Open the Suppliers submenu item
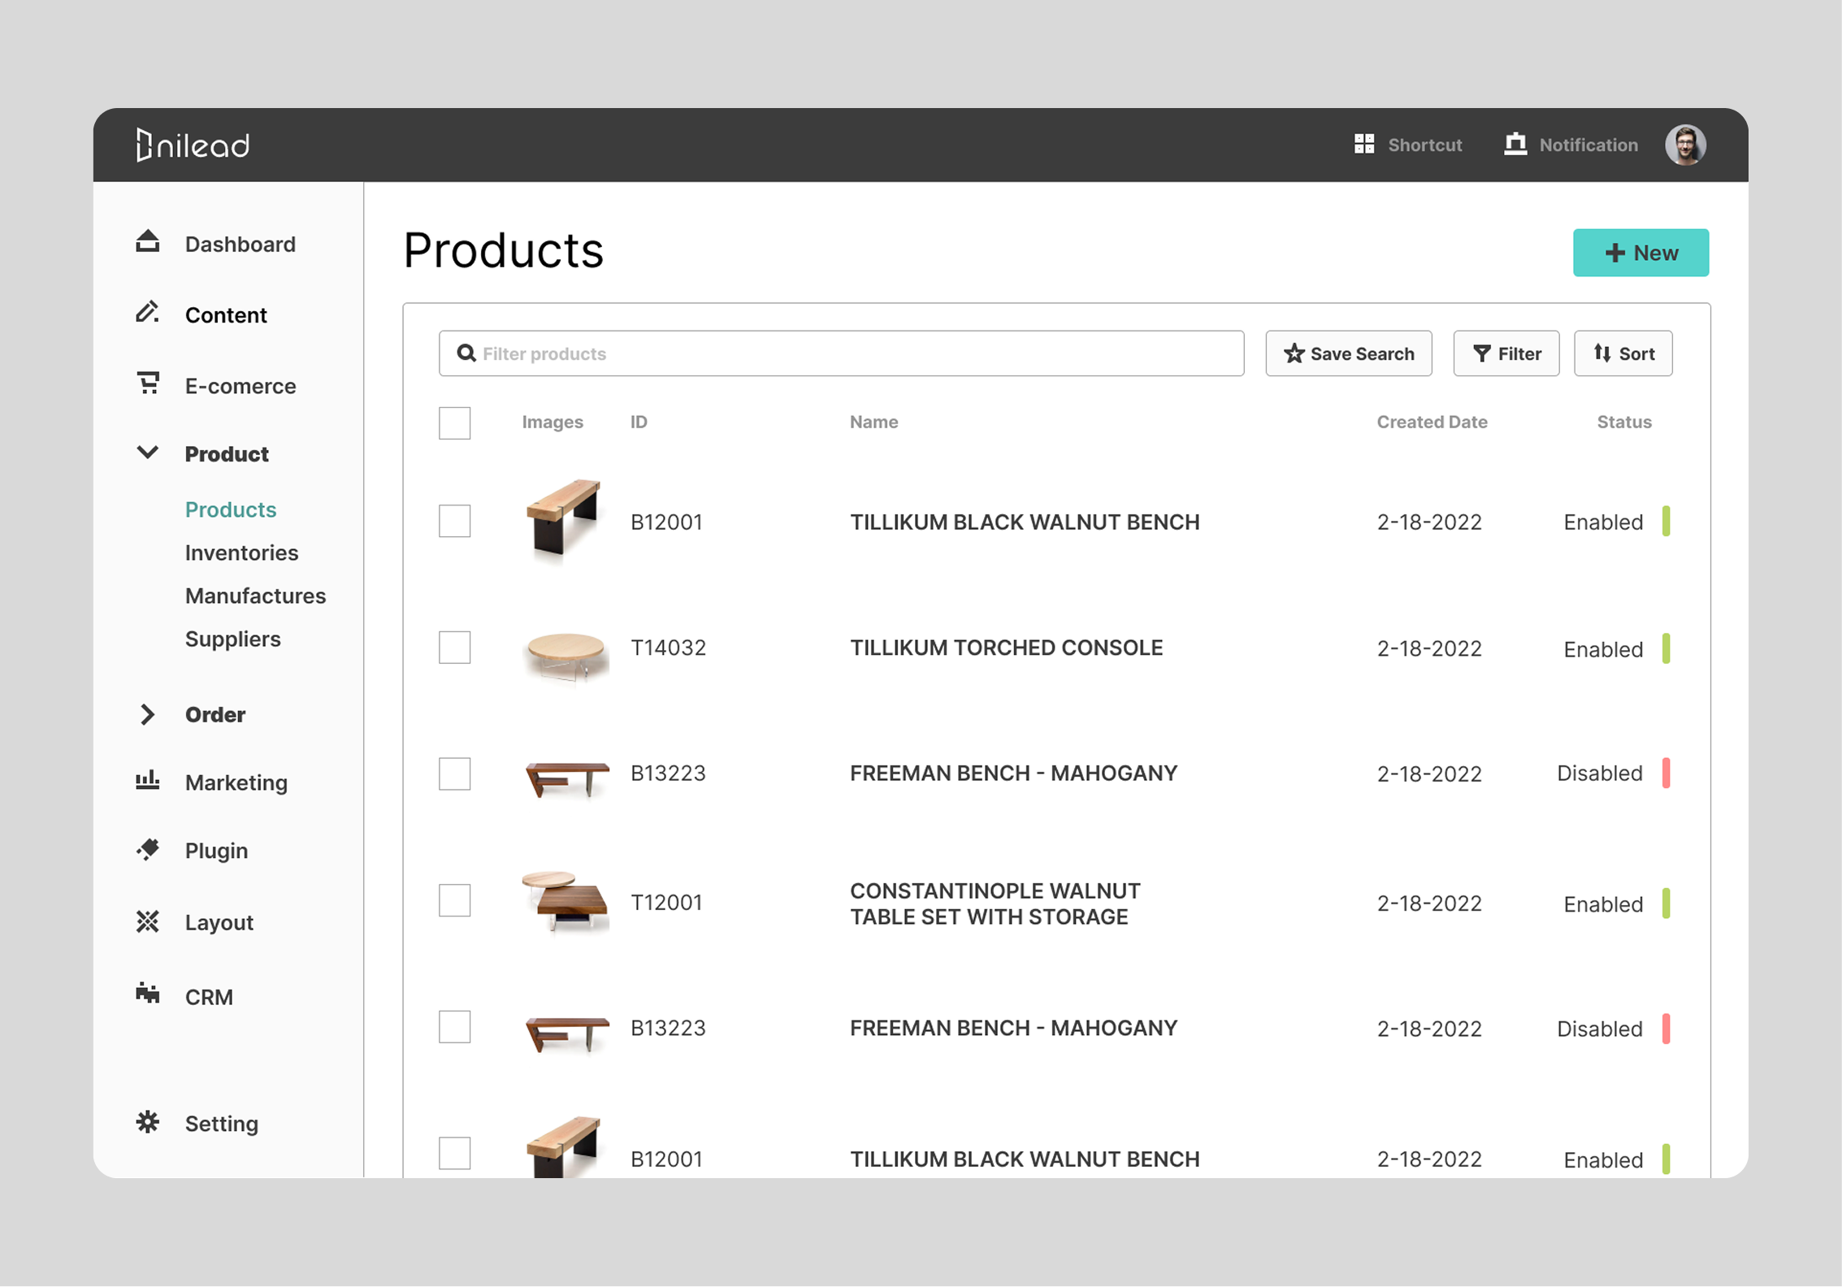The width and height of the screenshot is (1842, 1287). 232,639
